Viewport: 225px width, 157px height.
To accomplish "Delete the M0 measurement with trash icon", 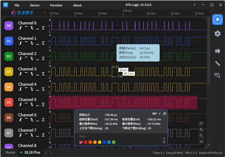I will click(x=164, y=142).
